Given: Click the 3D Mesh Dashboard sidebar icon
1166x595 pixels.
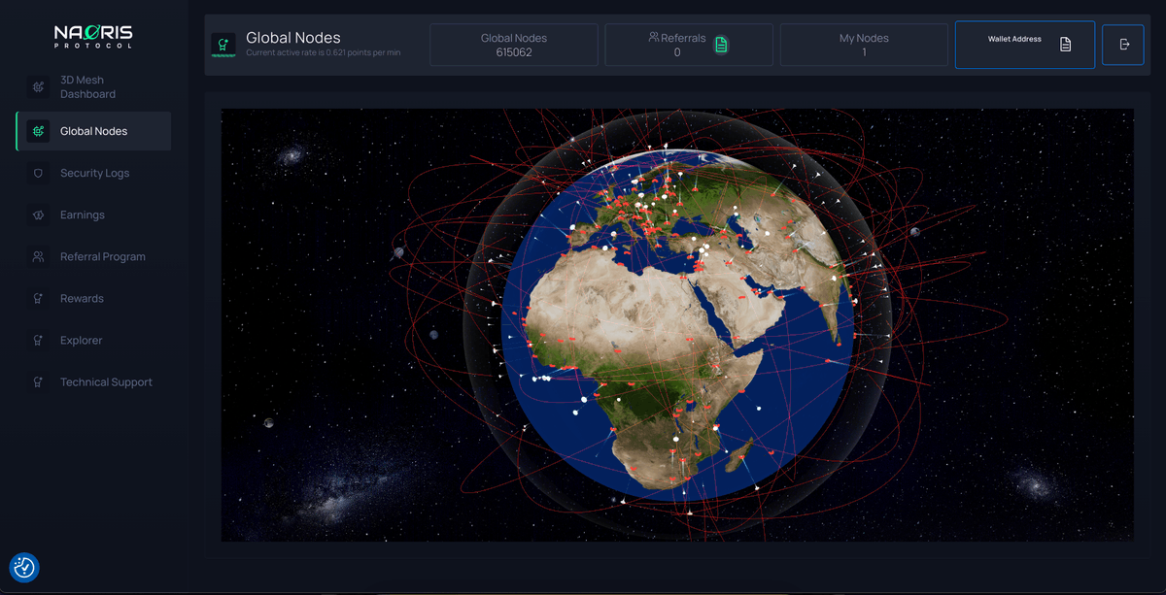Looking at the screenshot, I should 38,87.
